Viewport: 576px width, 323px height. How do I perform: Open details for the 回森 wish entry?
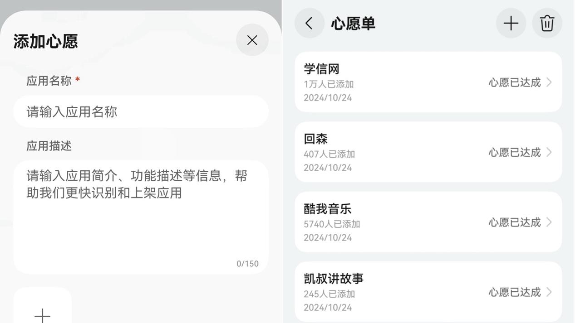pyautogui.click(x=428, y=151)
